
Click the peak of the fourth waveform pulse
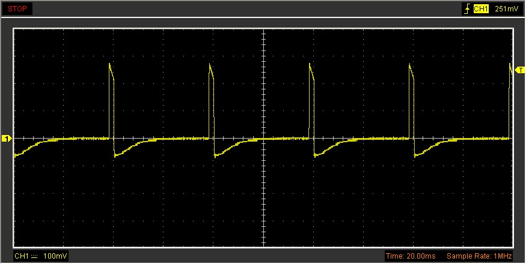coord(410,65)
